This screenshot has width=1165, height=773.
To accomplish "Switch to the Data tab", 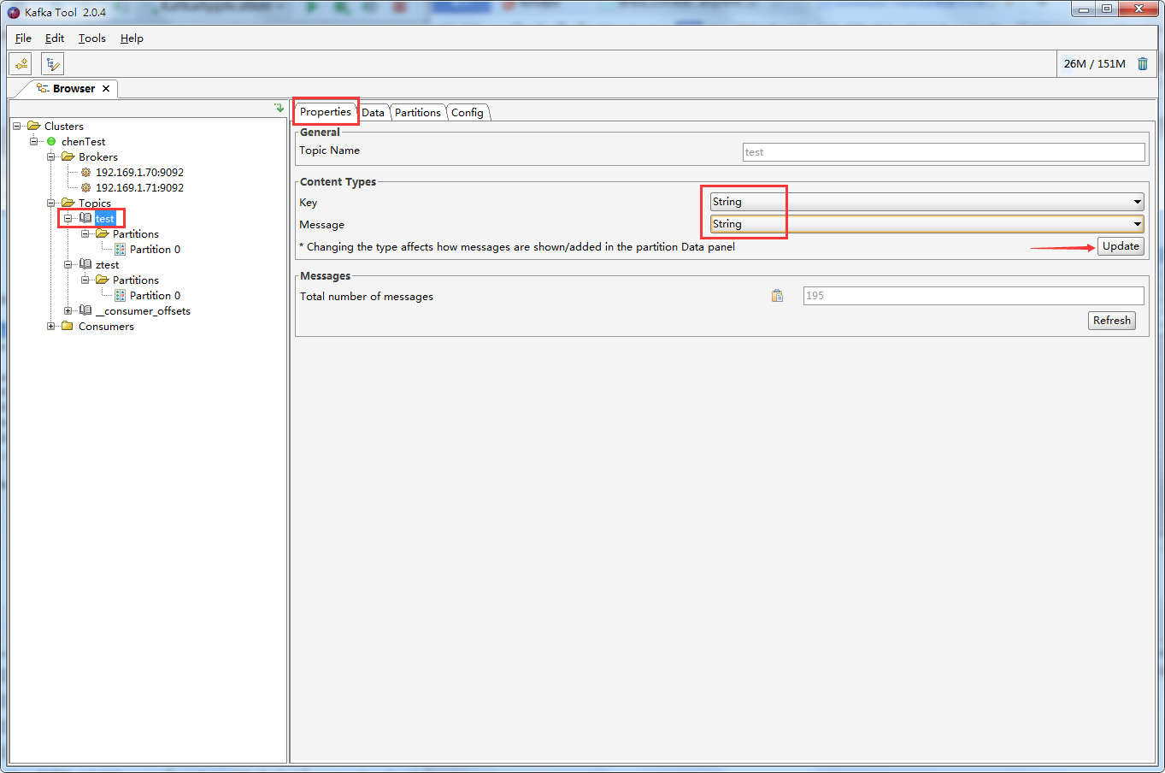I will click(x=374, y=113).
